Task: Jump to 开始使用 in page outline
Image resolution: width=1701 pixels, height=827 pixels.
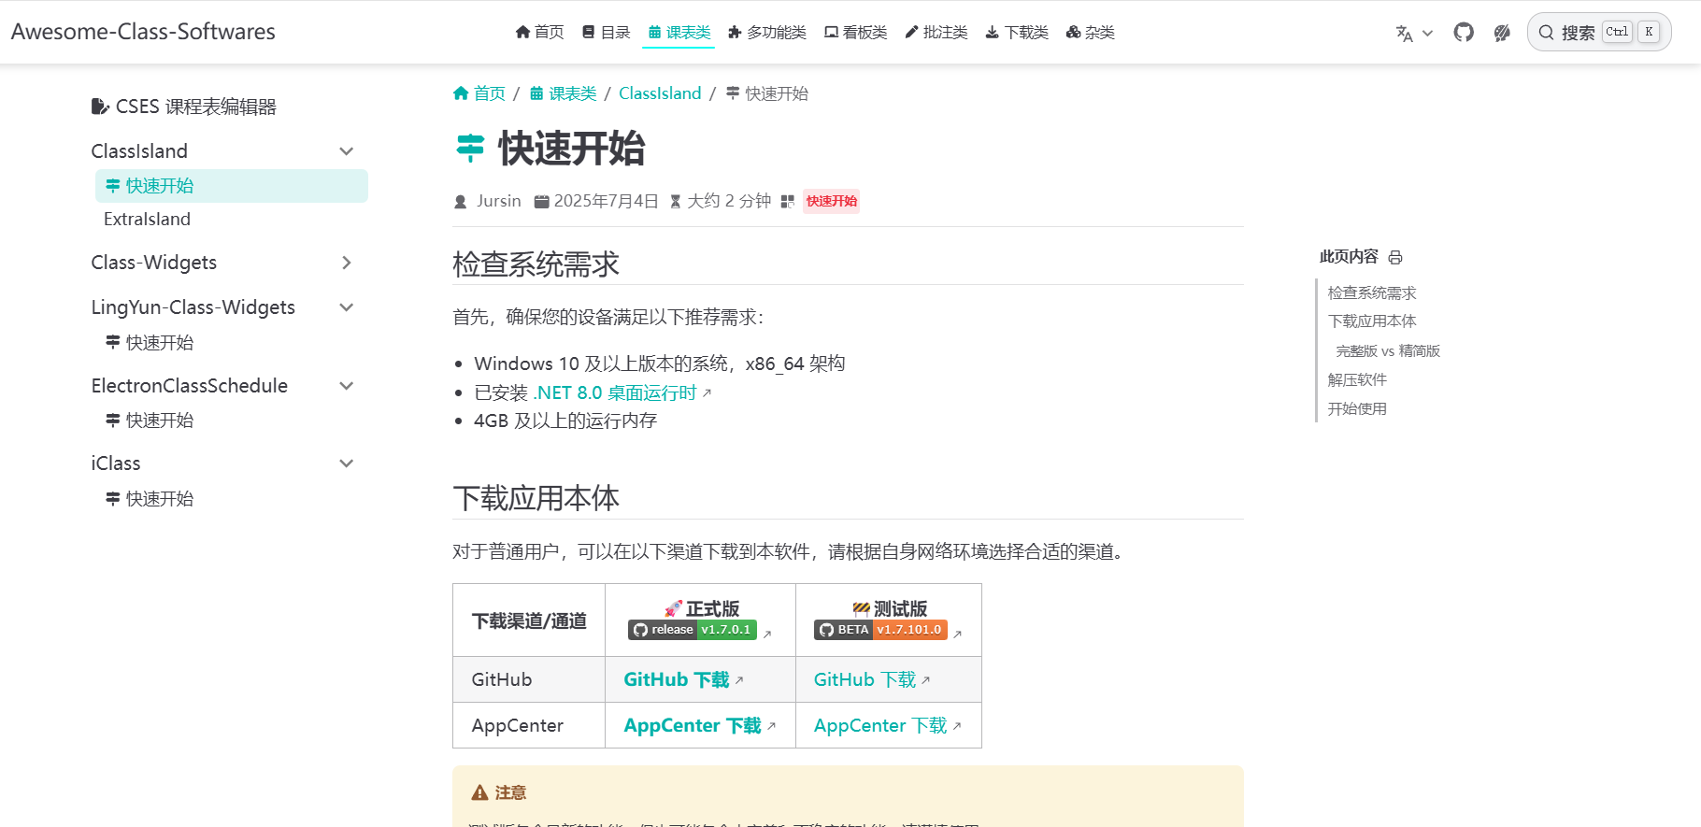Action: (x=1357, y=409)
